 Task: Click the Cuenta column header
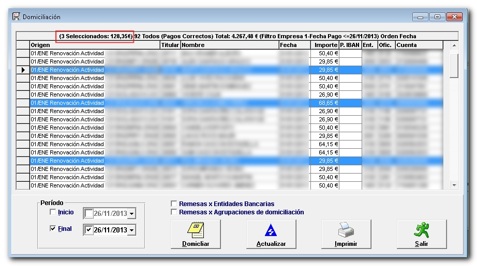419,45
